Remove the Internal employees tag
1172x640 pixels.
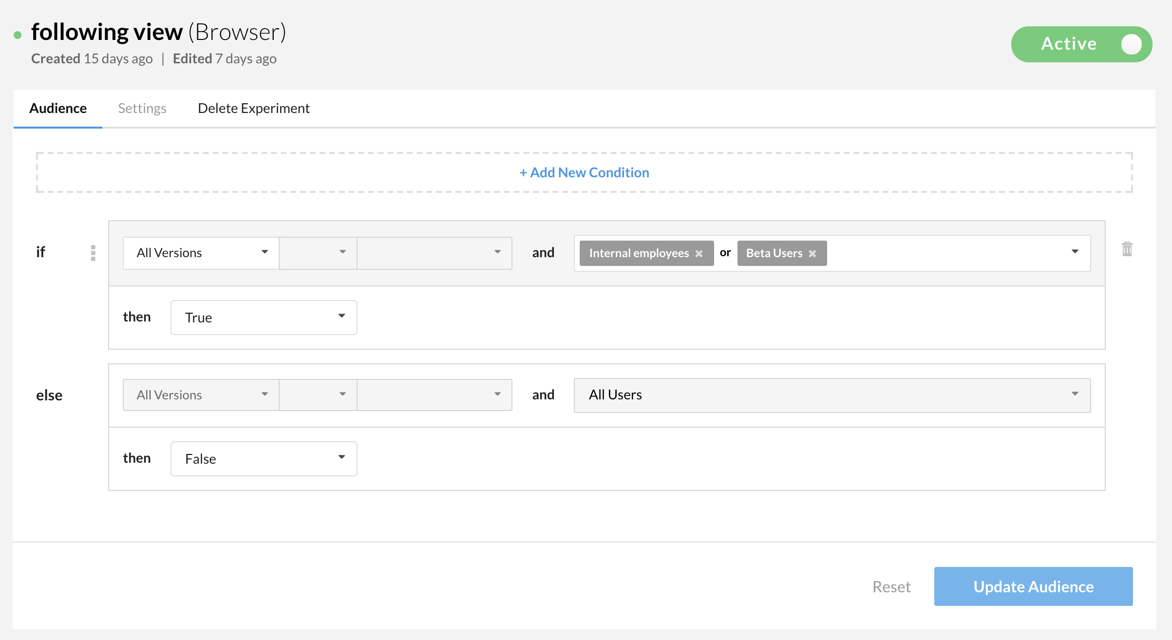click(x=699, y=254)
